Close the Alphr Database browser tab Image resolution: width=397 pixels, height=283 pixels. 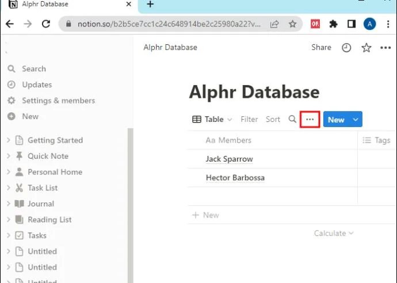coord(129,4)
